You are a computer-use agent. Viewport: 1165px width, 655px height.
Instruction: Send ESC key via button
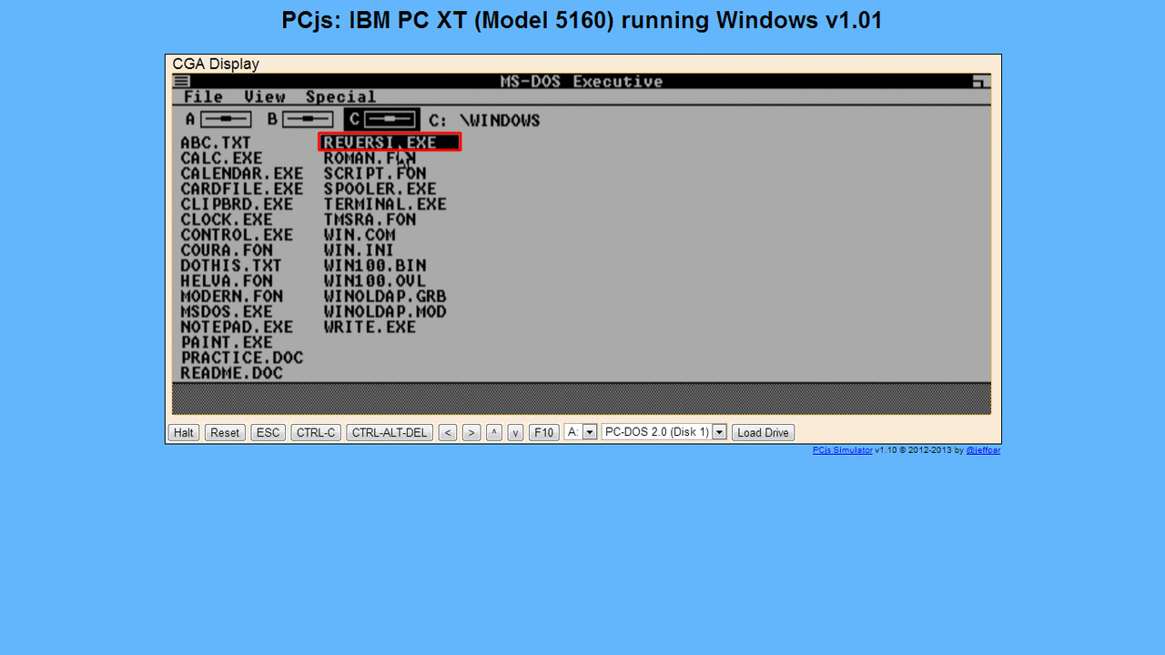[268, 433]
